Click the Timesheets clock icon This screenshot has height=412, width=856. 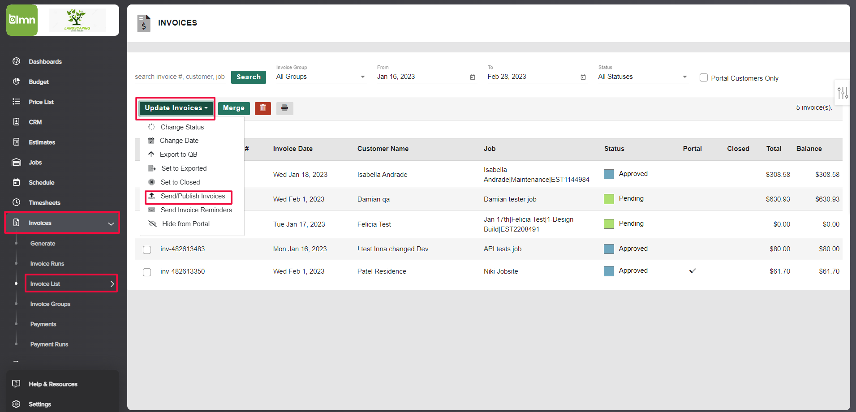(x=17, y=202)
